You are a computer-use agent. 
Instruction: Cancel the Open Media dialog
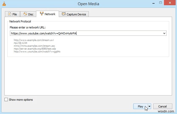pyautogui.click(x=162, y=106)
